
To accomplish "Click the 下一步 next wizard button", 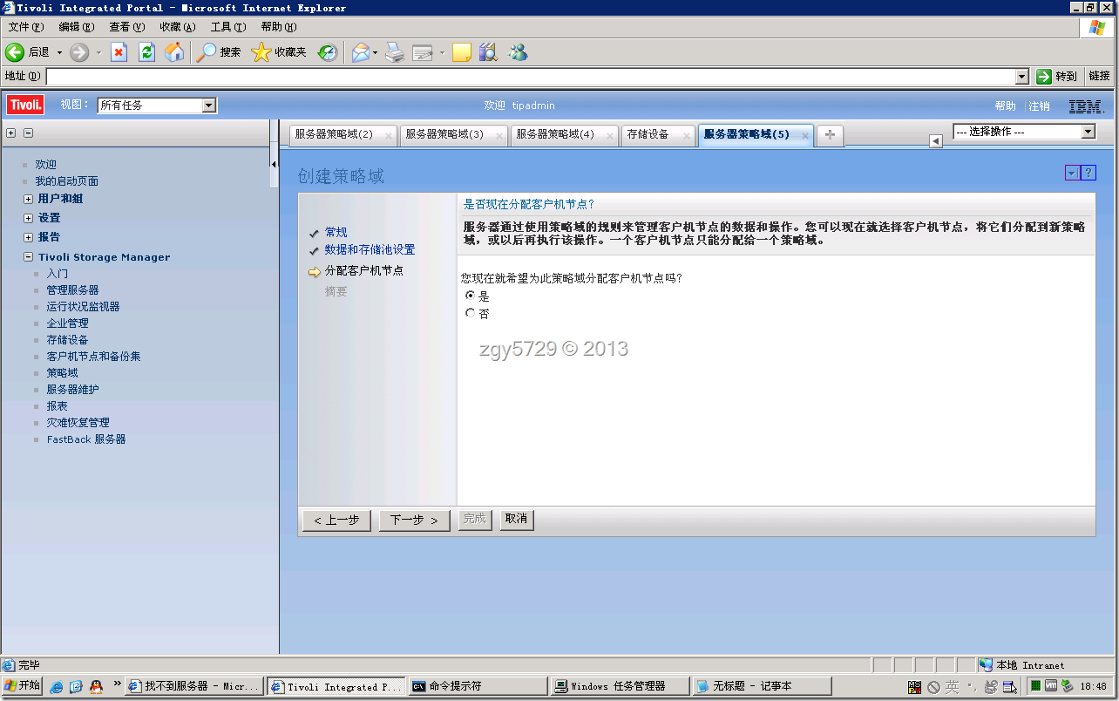I will pyautogui.click(x=415, y=520).
